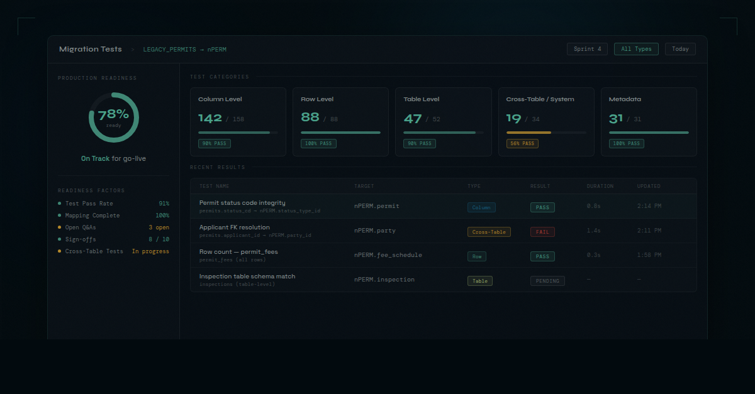Sort by the TEST NAME column header
Image resolution: width=755 pixels, height=394 pixels.
tap(215, 187)
